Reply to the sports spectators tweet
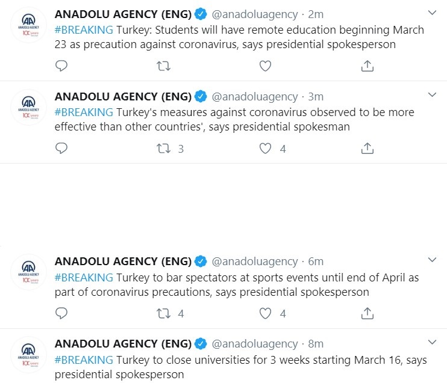The height and width of the screenshot is (383, 447). [61, 313]
